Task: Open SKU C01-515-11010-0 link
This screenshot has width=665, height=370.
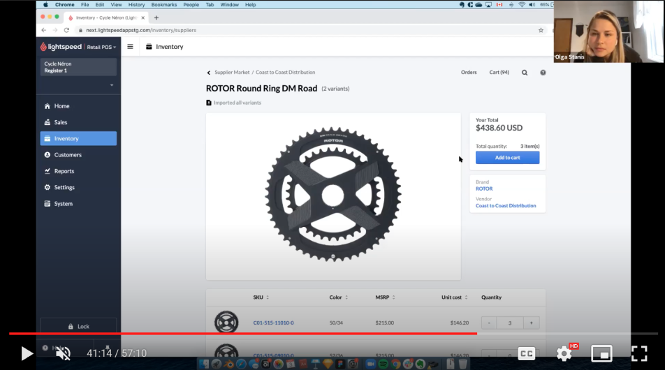Action: pos(274,323)
